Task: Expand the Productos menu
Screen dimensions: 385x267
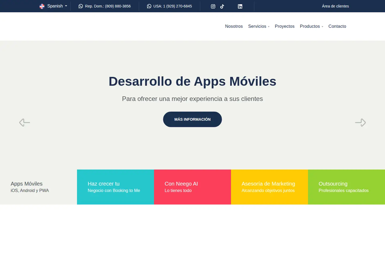Action: [311, 26]
